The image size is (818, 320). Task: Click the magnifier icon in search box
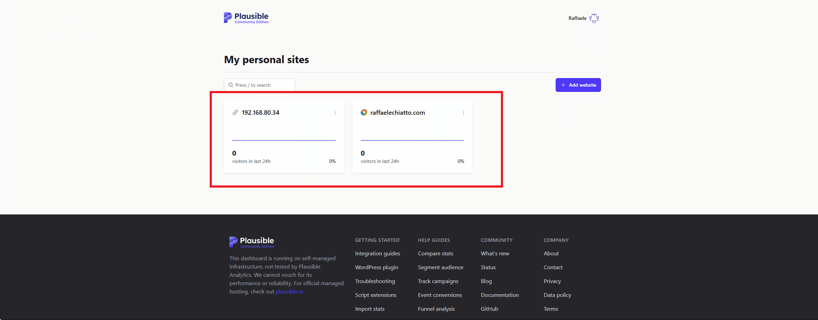coord(231,85)
